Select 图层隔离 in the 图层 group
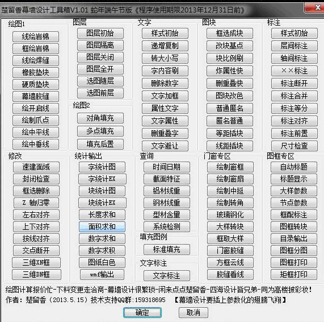Screen dimensions: 324x322 point(100,46)
